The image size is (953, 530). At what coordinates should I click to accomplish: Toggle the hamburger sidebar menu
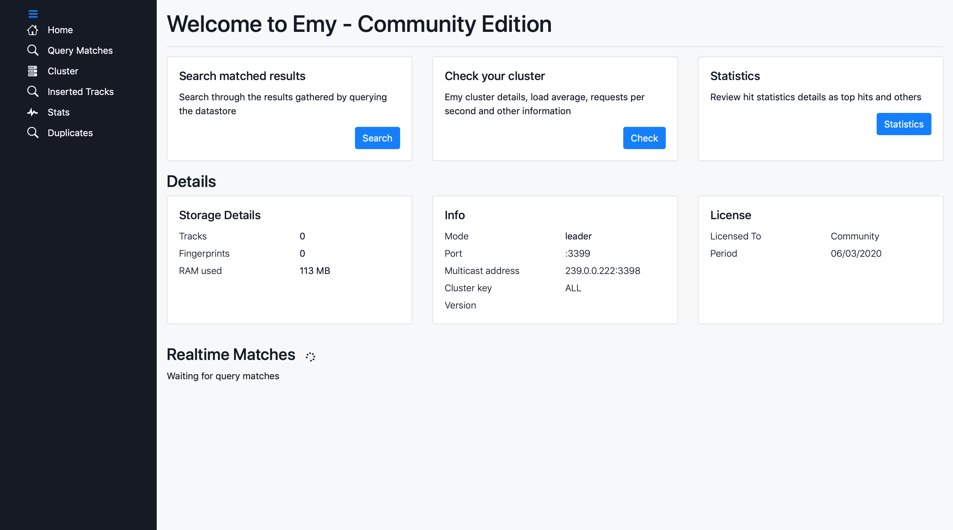pos(33,14)
